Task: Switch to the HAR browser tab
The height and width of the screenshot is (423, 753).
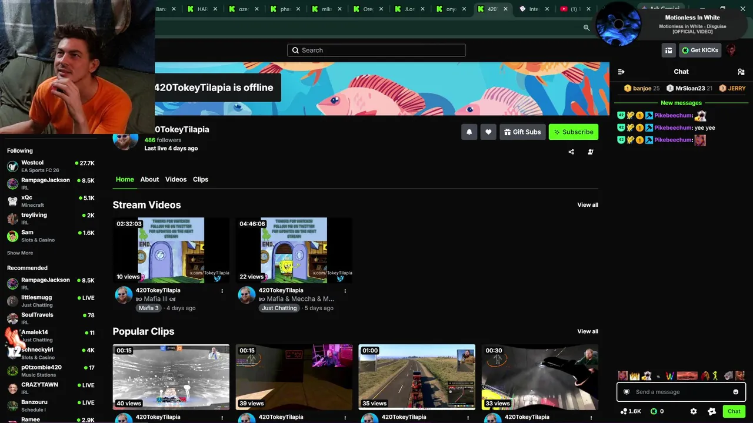Action: [x=202, y=9]
